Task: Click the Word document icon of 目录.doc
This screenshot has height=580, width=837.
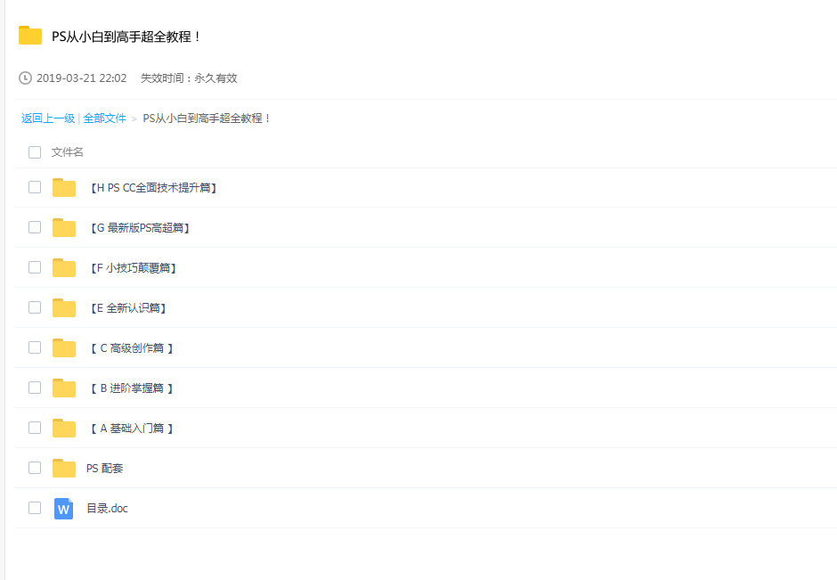Action: click(x=63, y=509)
